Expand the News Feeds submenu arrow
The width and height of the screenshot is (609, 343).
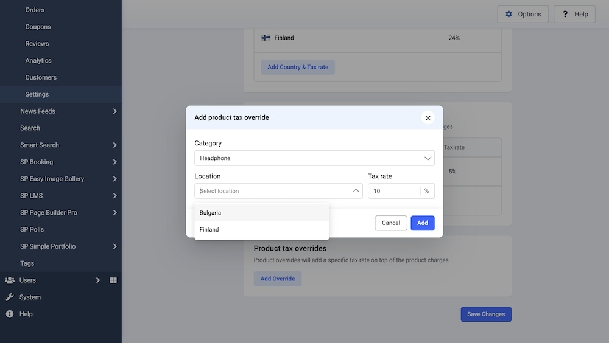click(x=114, y=111)
